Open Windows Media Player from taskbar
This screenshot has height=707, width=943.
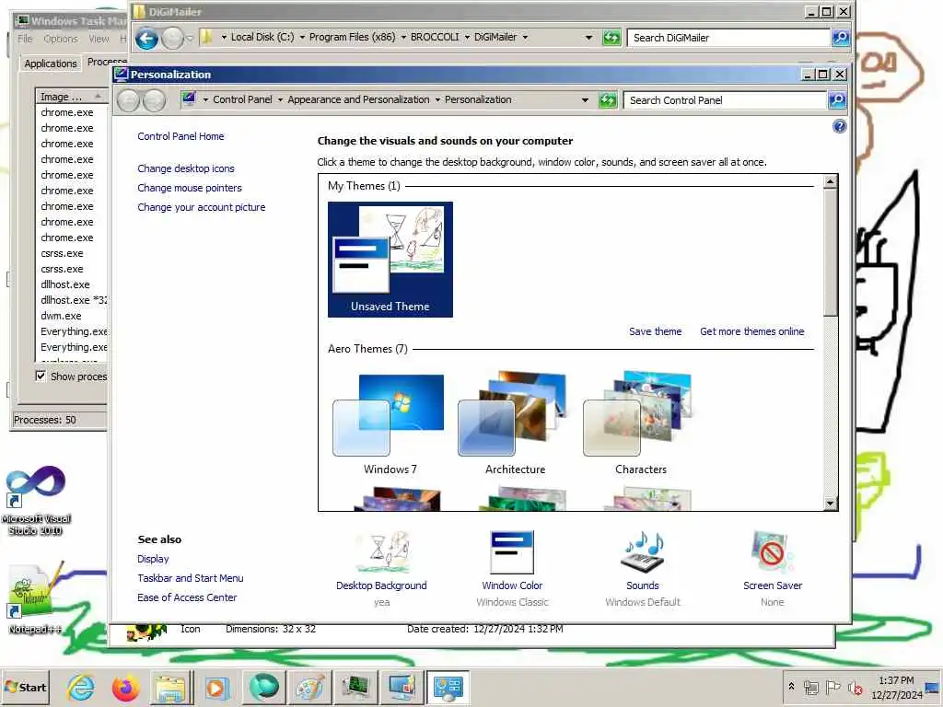pyautogui.click(x=216, y=688)
